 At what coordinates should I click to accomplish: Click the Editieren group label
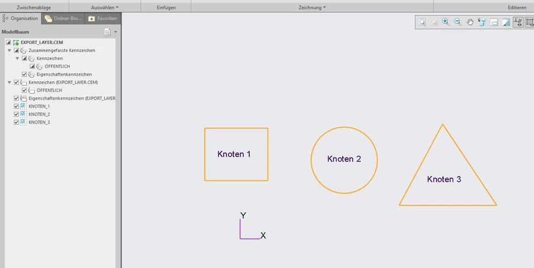pyautogui.click(x=517, y=7)
